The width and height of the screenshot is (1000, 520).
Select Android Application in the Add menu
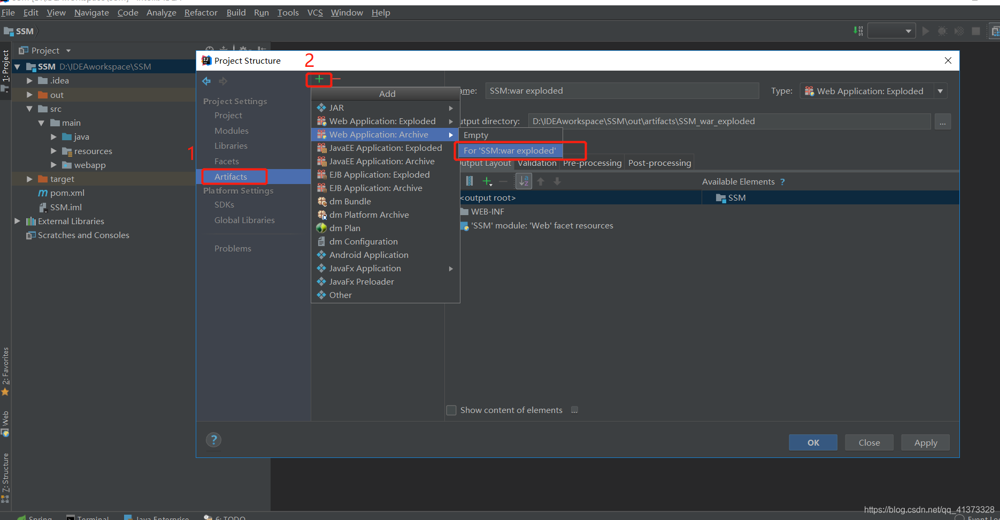click(385, 255)
